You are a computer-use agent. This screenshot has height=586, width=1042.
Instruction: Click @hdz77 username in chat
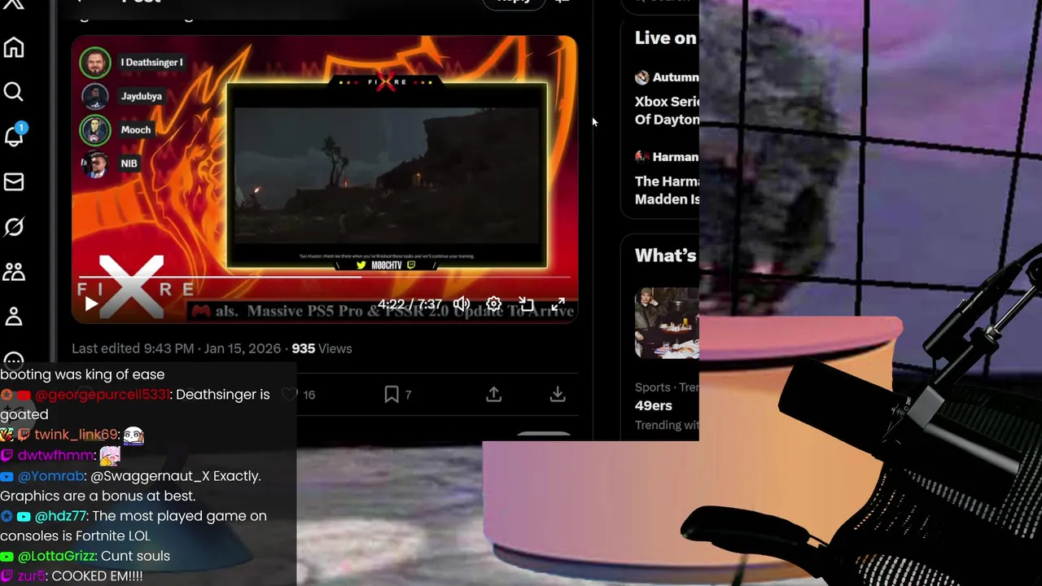click(61, 516)
